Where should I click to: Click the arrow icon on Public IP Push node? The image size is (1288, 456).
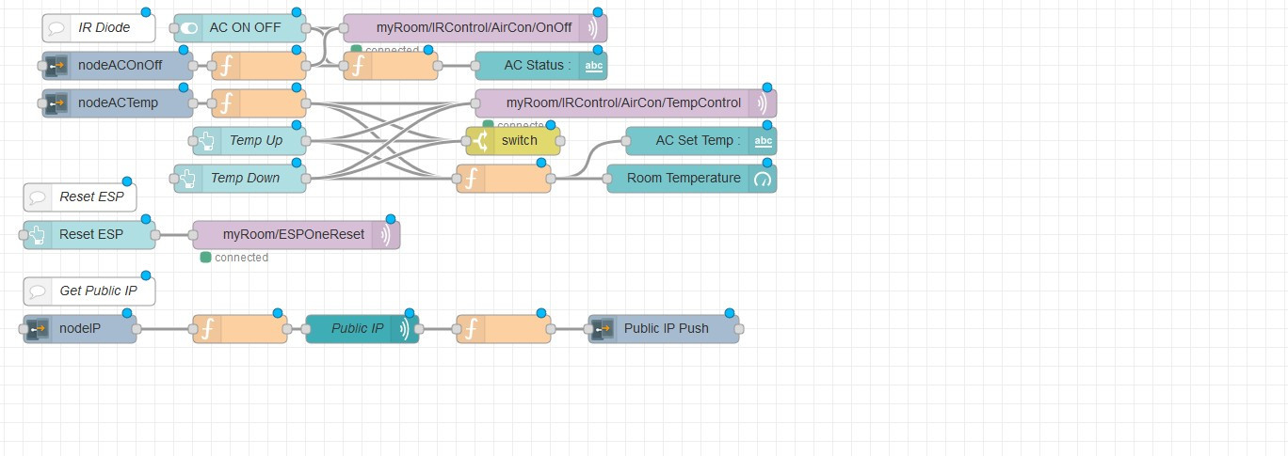point(603,329)
